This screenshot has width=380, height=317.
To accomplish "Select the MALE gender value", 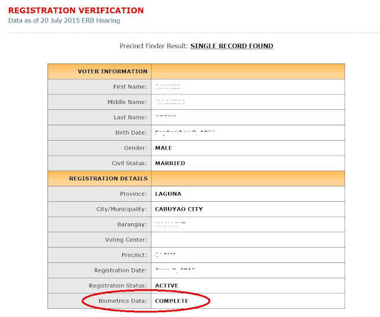I will (x=164, y=148).
